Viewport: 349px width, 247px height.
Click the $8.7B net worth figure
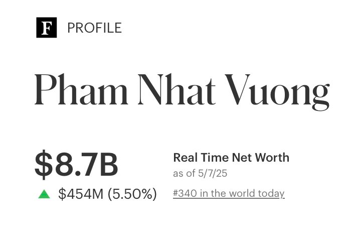[76, 165]
